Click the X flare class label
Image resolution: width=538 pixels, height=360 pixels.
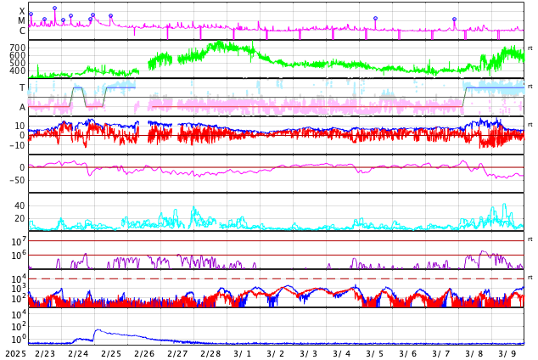point(22,12)
